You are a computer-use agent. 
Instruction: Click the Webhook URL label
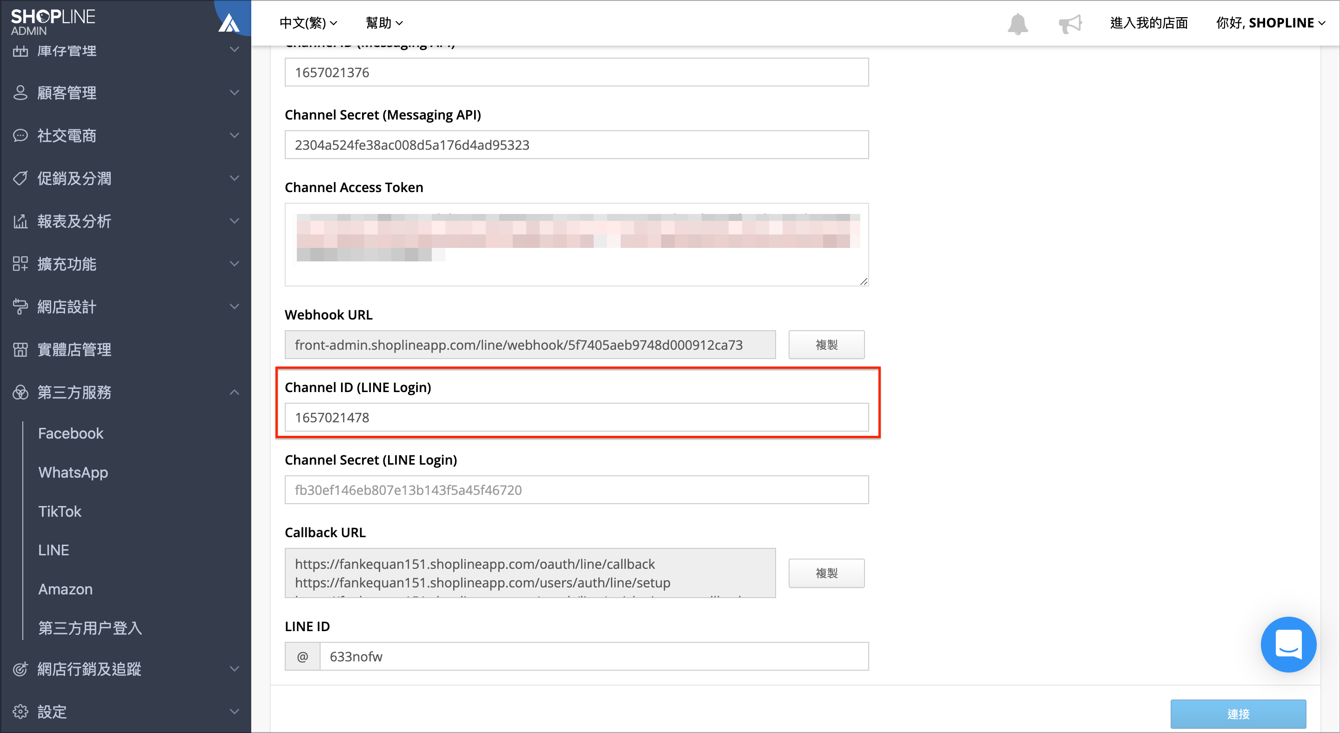pos(328,314)
